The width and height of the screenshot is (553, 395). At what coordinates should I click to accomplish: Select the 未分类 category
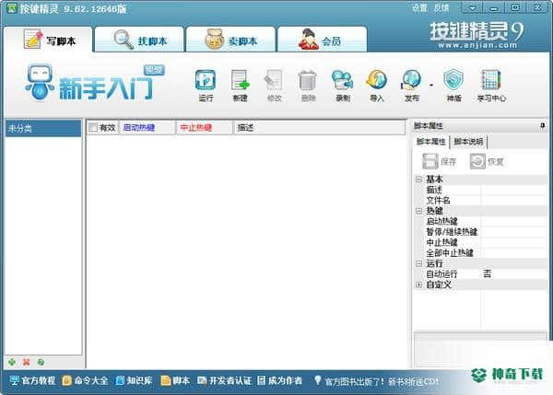(x=43, y=128)
